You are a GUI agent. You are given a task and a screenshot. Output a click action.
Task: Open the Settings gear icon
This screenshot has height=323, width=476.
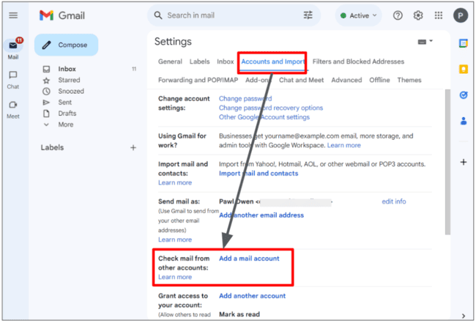(x=418, y=15)
